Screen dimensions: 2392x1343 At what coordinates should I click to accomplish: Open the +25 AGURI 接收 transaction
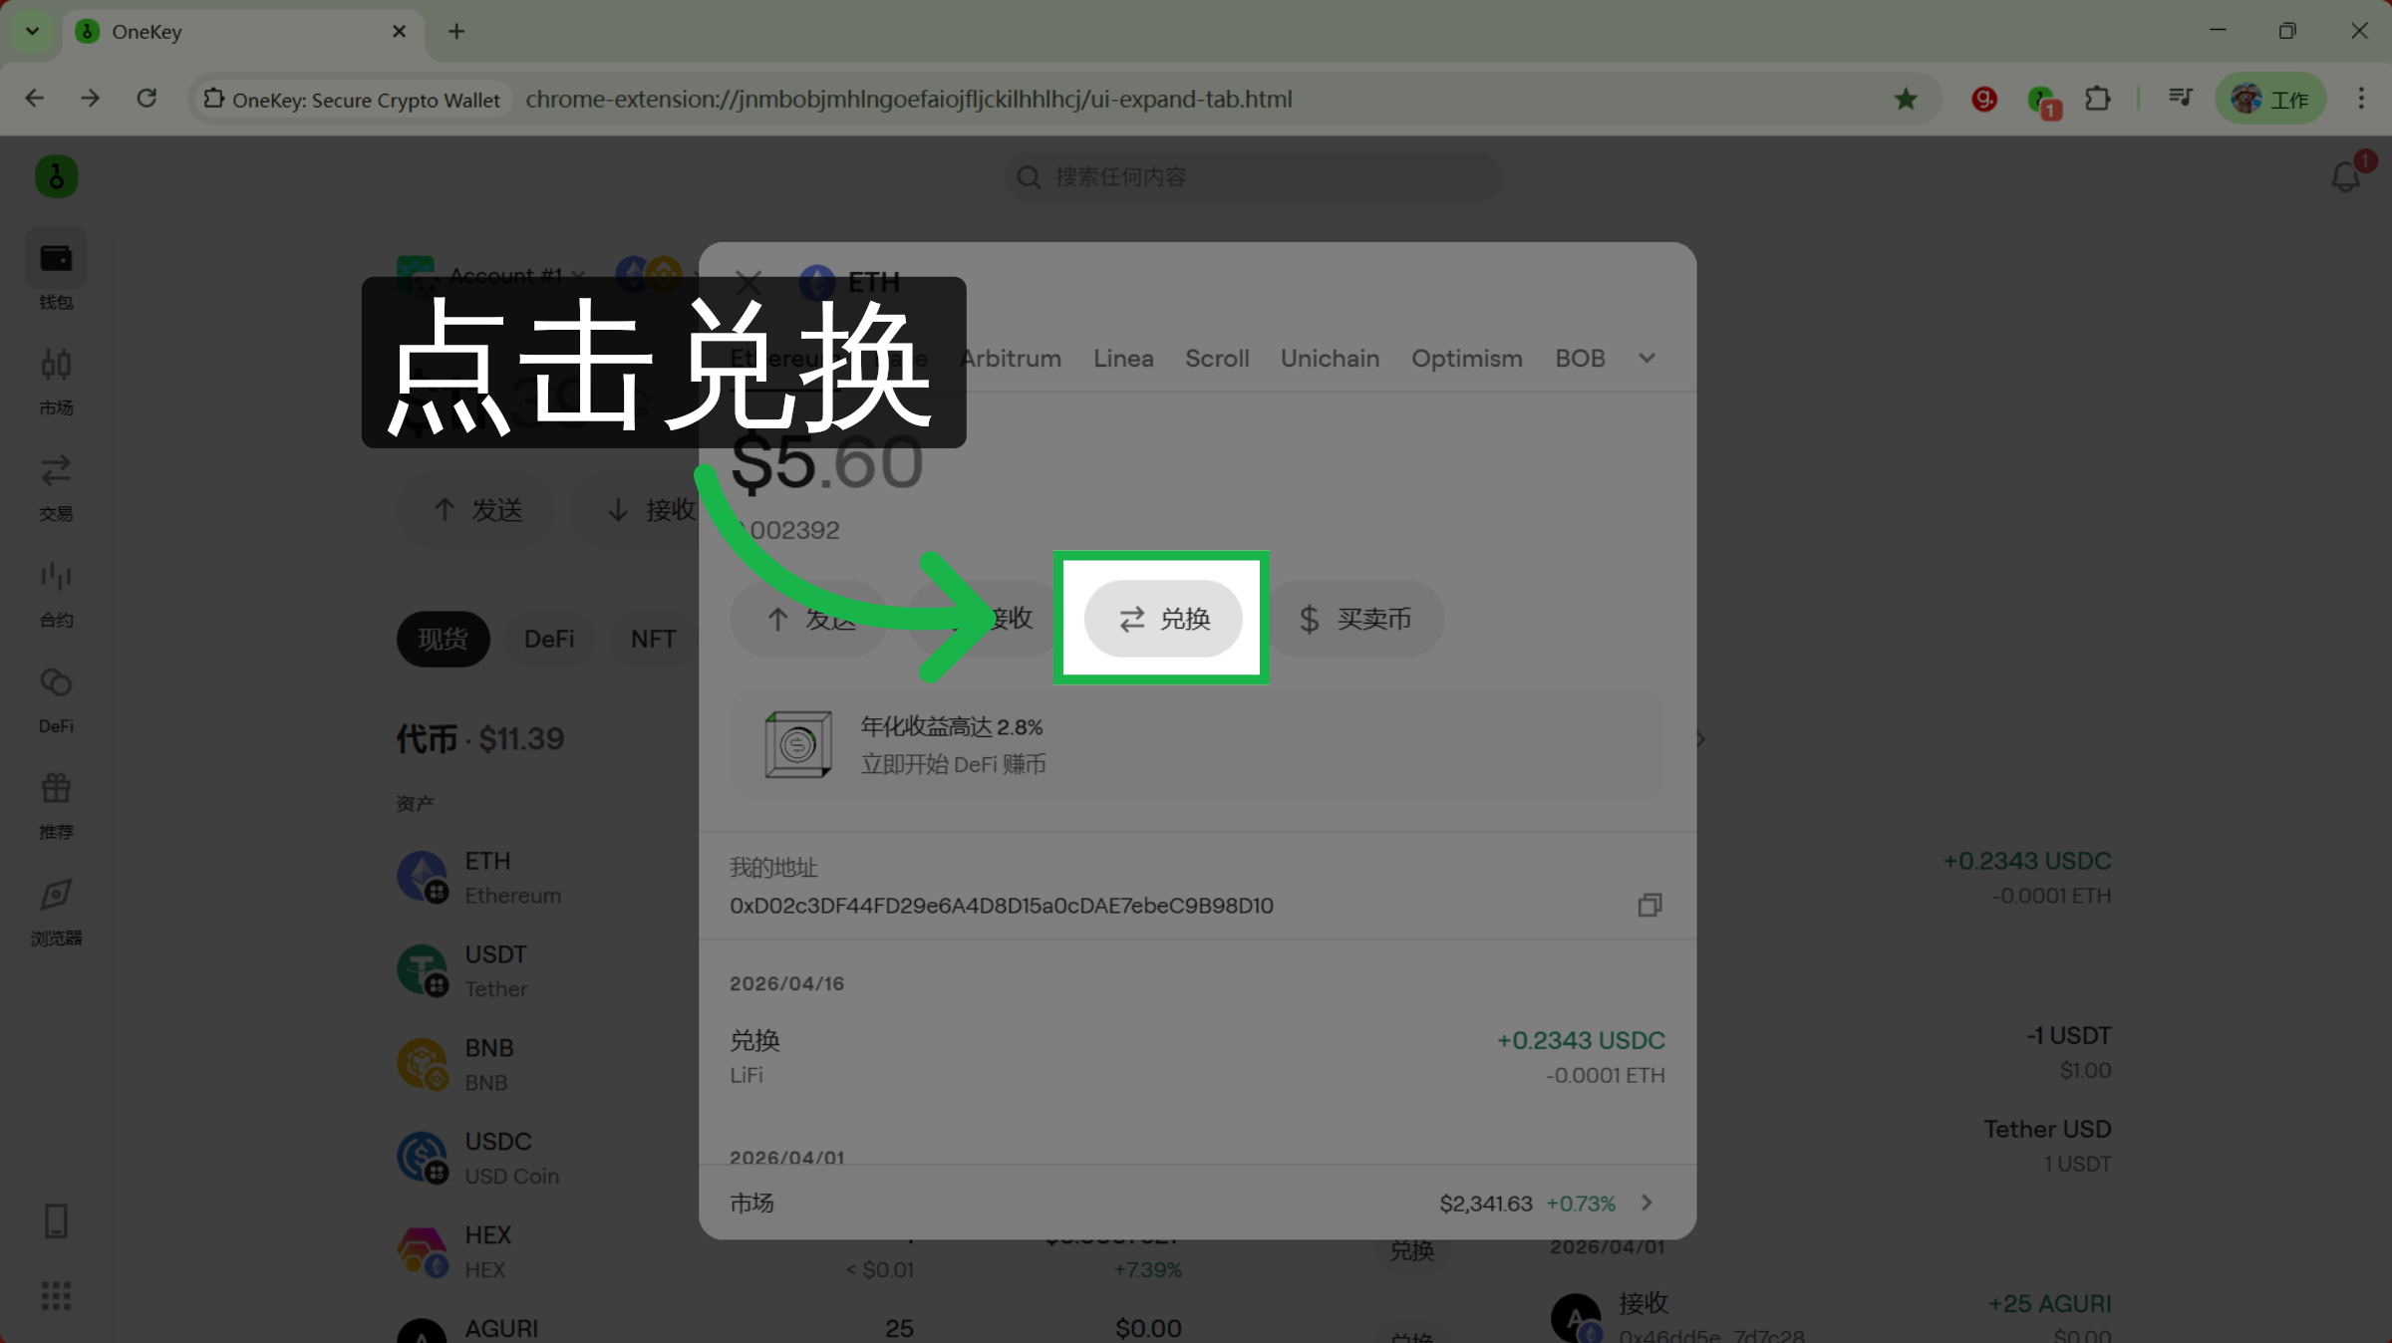point(1831,1317)
